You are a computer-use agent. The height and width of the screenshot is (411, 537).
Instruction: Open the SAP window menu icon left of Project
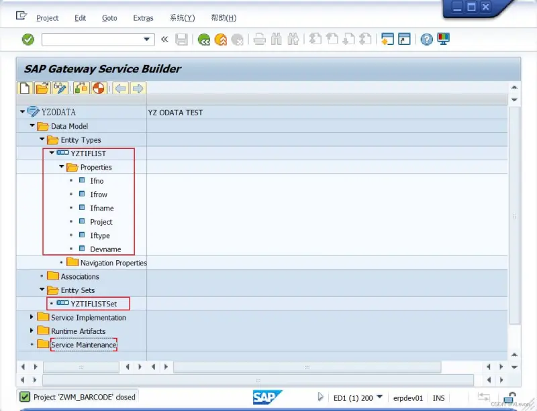click(x=21, y=15)
